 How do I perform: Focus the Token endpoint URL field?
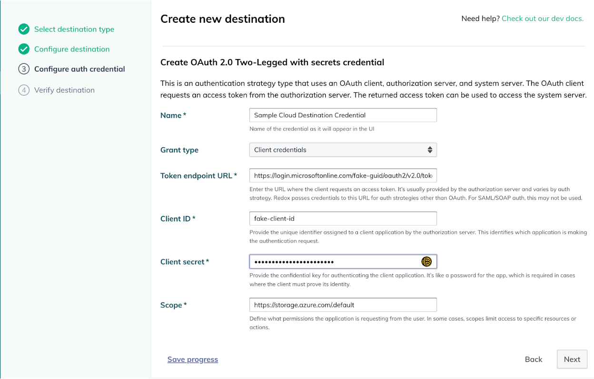pos(343,175)
